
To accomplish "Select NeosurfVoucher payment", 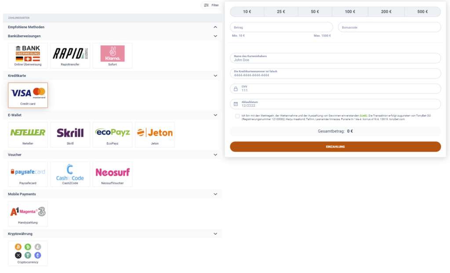I will (x=112, y=174).
